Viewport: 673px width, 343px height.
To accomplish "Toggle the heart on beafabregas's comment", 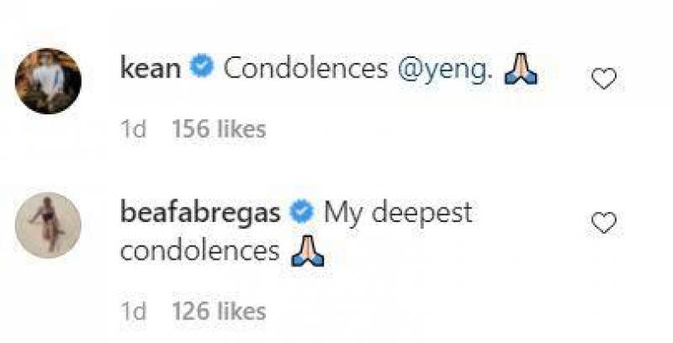I will coord(604,222).
